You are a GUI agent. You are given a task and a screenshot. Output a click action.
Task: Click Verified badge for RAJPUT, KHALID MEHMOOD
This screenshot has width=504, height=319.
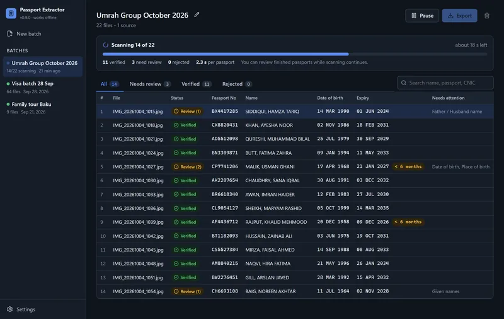[x=185, y=222]
